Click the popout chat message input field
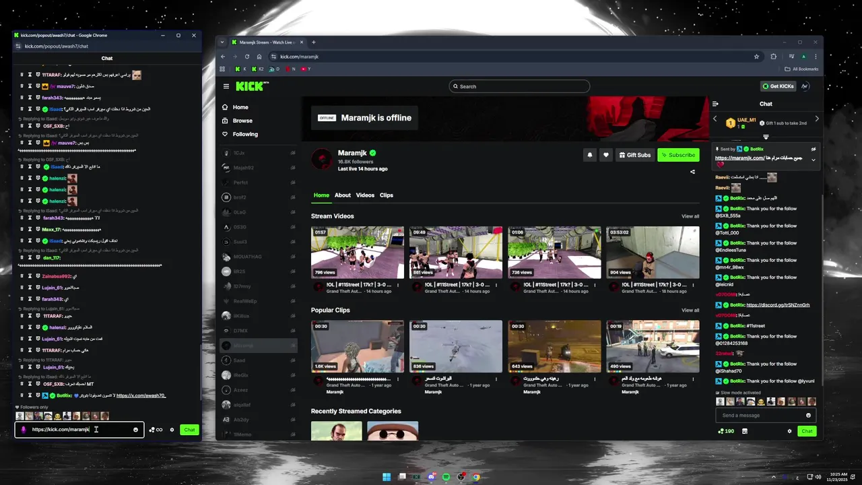The height and width of the screenshot is (485, 862). (x=79, y=430)
